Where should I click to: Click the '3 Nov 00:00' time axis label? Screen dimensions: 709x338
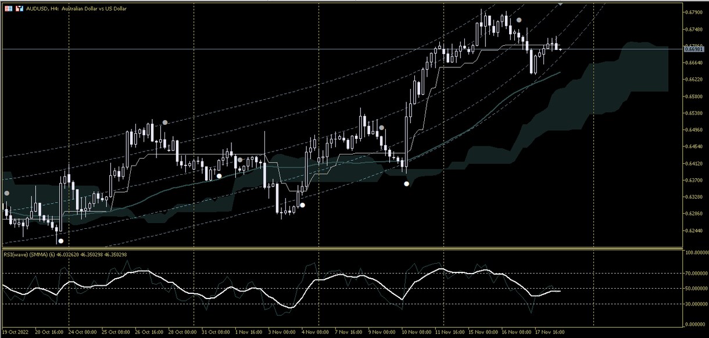283,333
